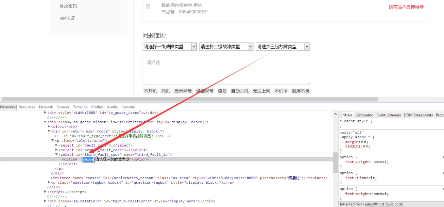Click the select#third_fault_code inherited link
Screen dimensions: 444x207
coord(383,204)
